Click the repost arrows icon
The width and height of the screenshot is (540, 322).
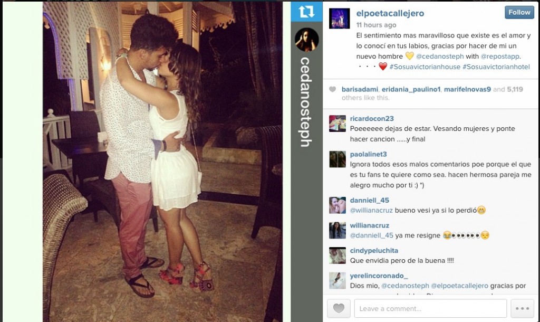click(x=306, y=12)
